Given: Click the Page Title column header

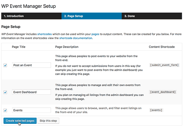Looking at the screenshot, I should point(19,47).
